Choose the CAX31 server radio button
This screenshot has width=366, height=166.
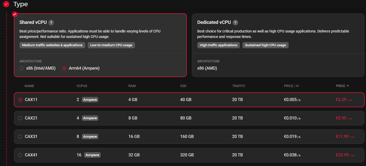(x=20, y=137)
